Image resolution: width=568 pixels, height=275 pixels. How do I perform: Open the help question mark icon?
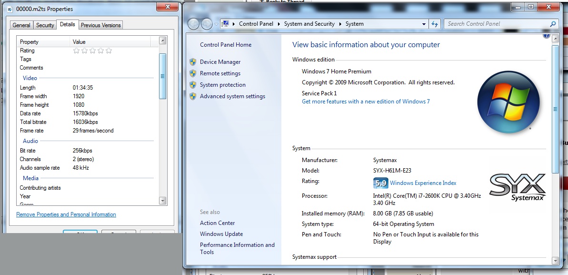point(546,35)
